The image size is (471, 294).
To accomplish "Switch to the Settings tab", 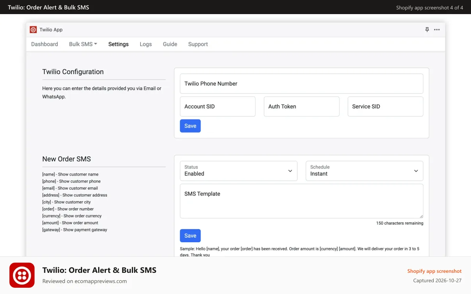I will (119, 44).
